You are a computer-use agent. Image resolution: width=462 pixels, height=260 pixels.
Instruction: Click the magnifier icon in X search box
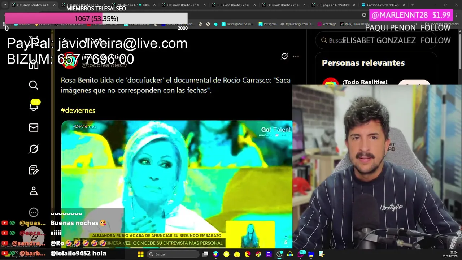tap(324, 40)
